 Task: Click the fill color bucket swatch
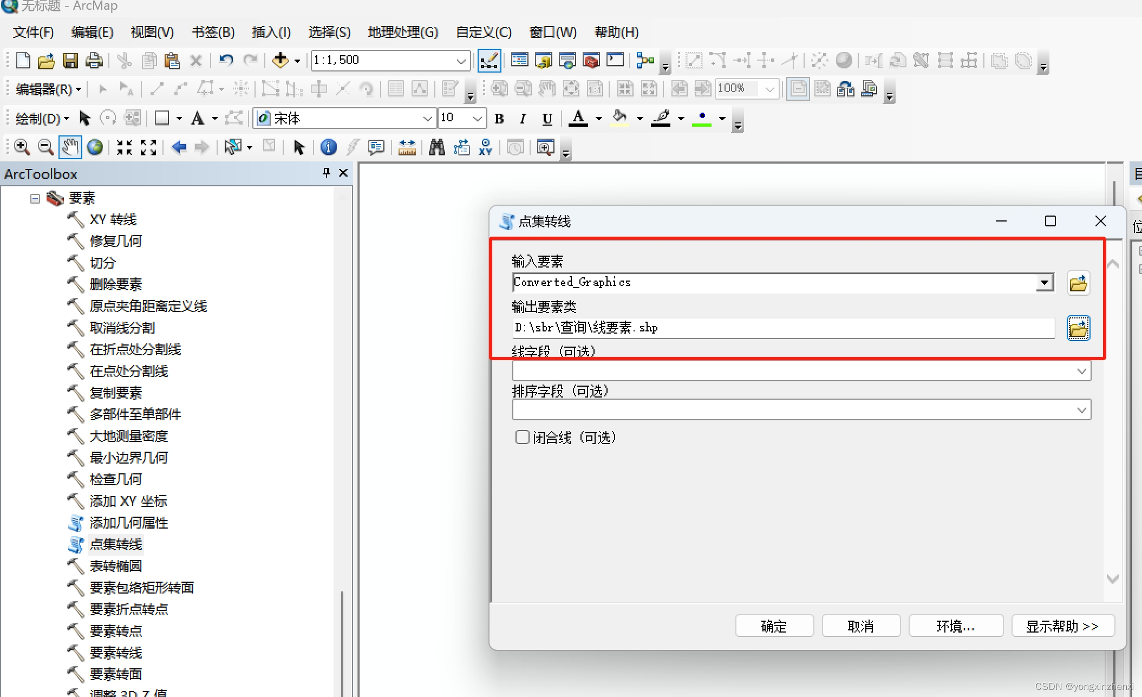(620, 119)
